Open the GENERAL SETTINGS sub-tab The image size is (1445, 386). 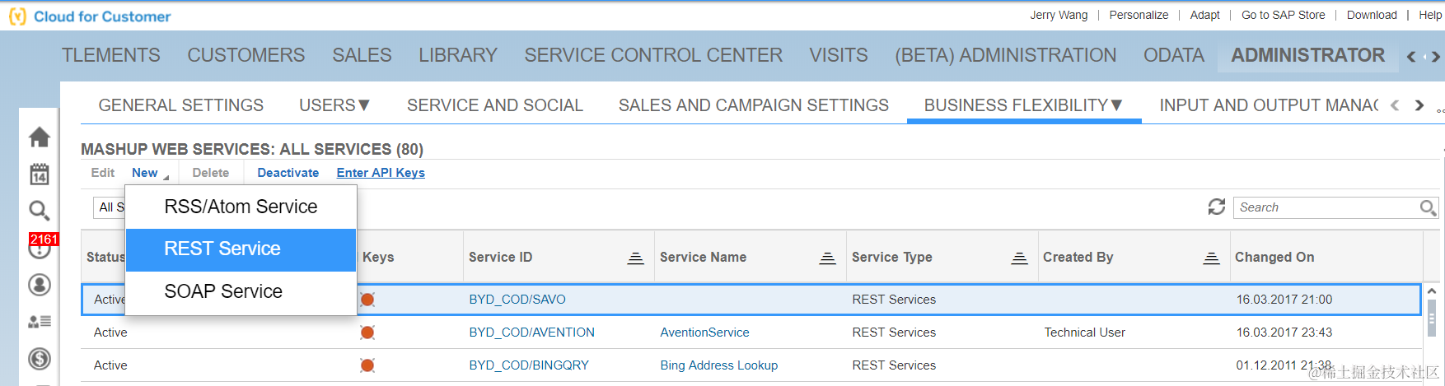[x=181, y=105]
